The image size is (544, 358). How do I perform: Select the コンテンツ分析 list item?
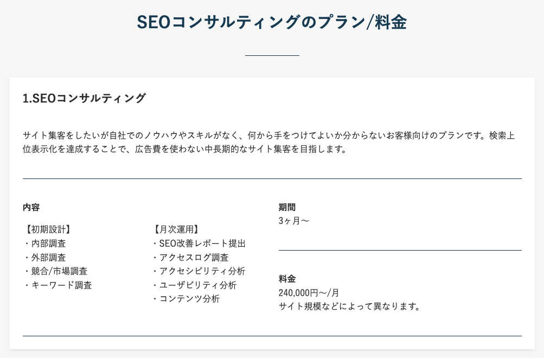tap(189, 299)
